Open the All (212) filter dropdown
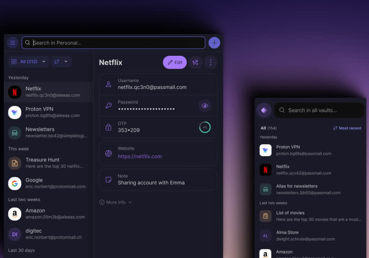 click(29, 62)
